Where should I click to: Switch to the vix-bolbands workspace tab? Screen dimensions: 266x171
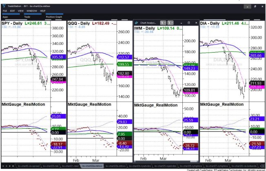point(244,166)
